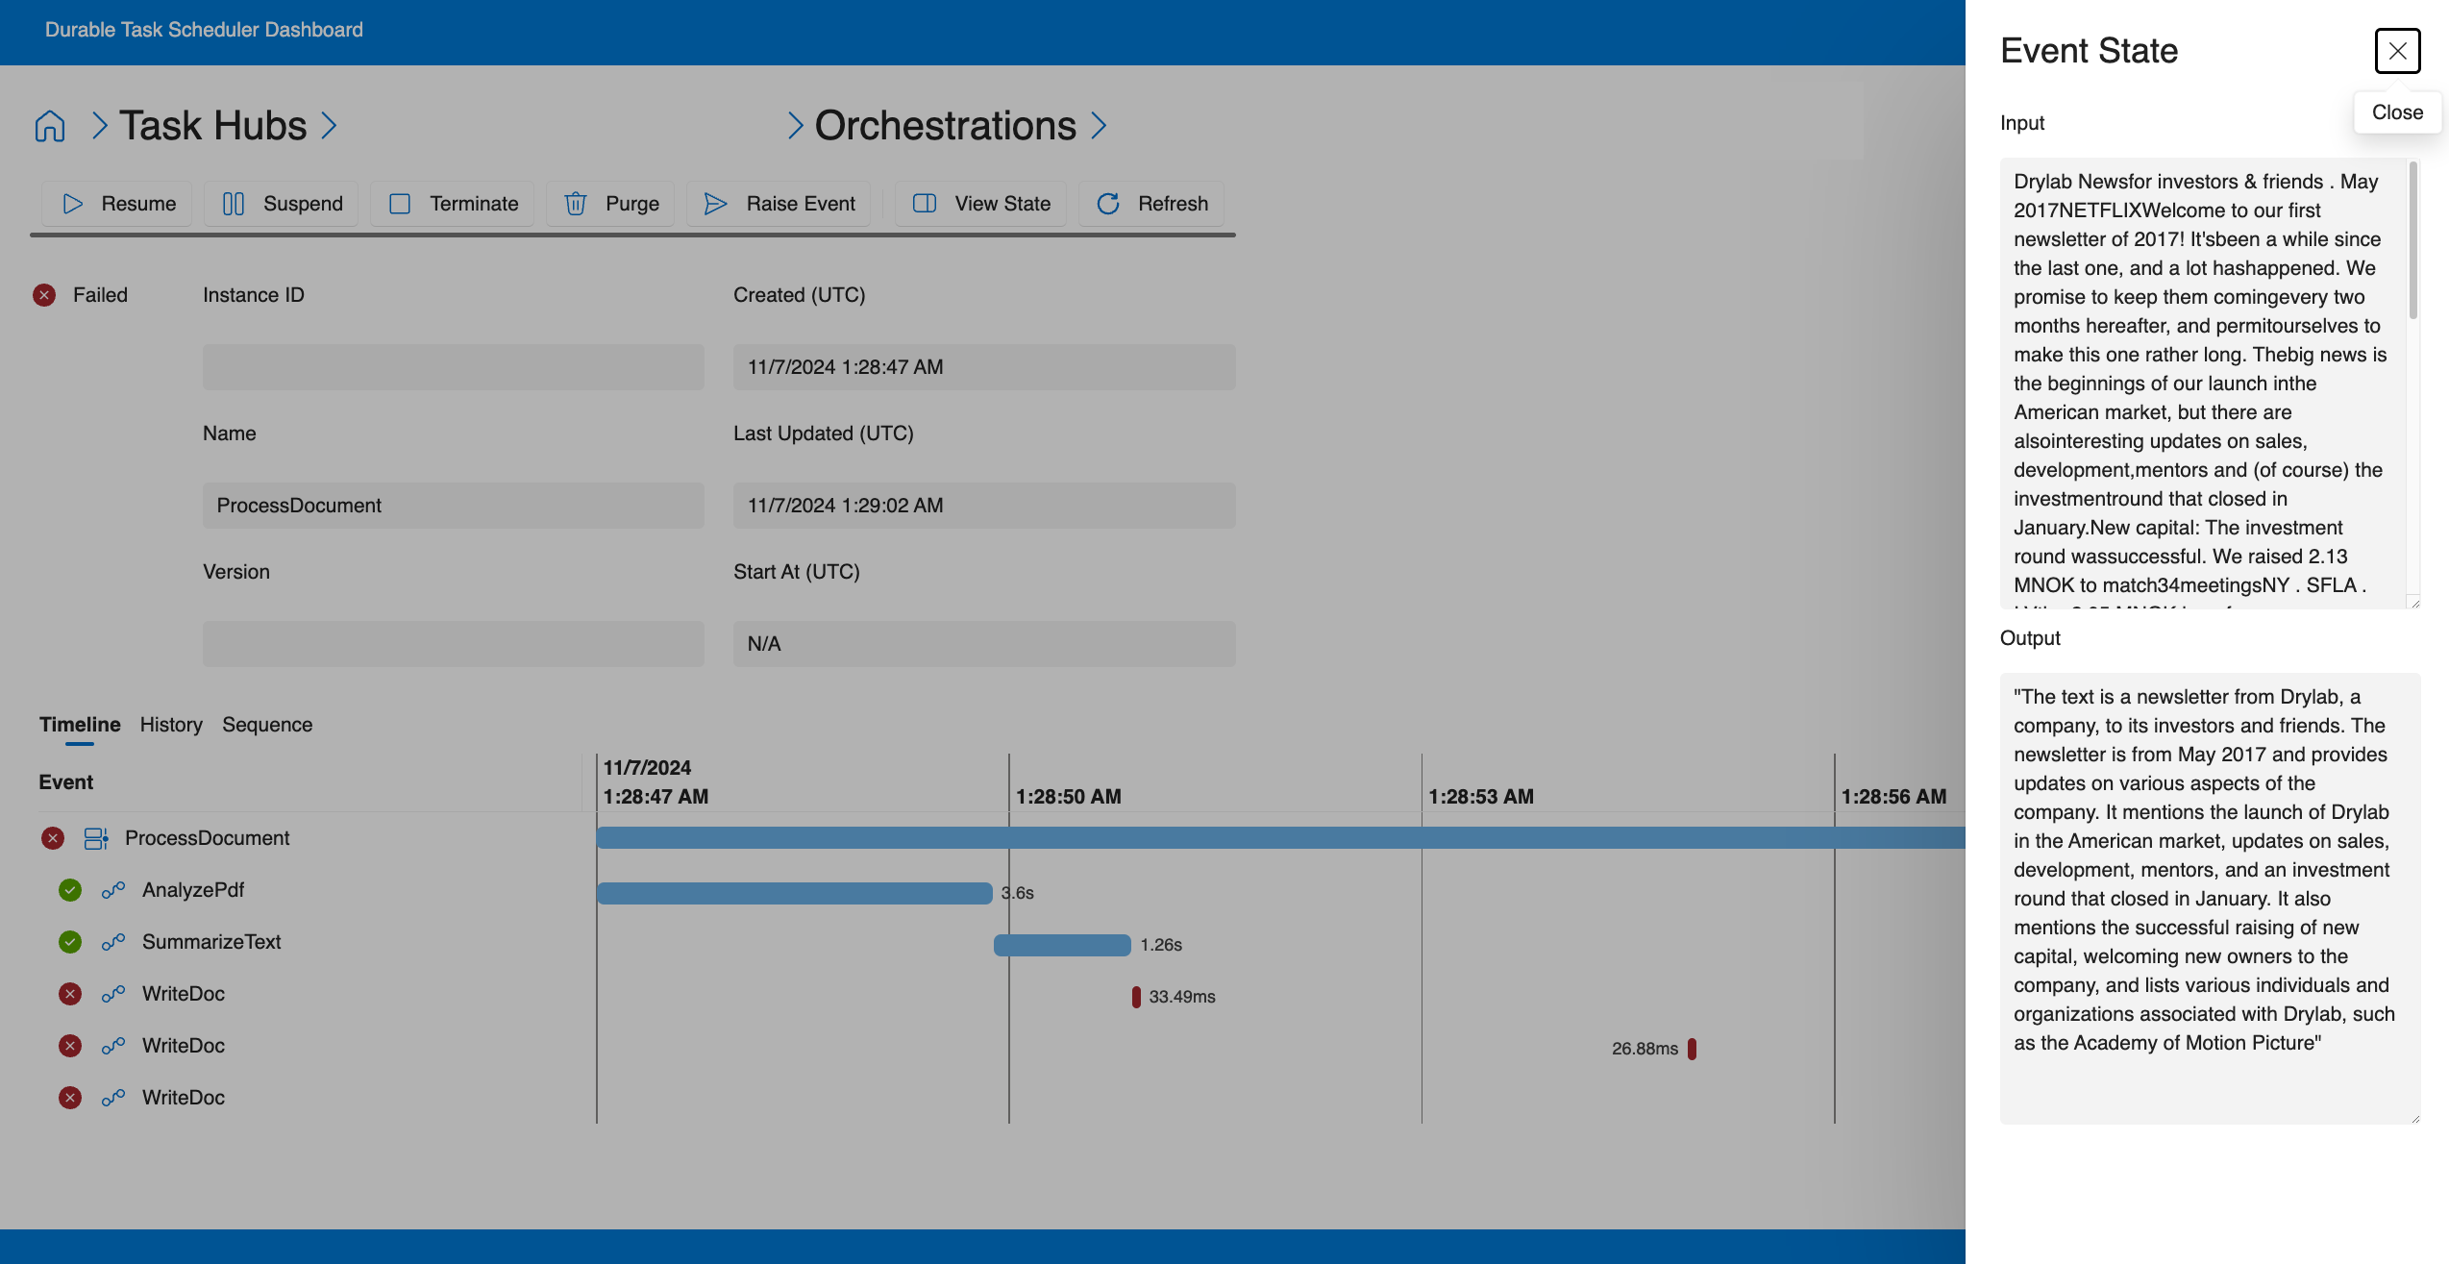Click the Purge trash icon
The image size is (2449, 1264).
pyautogui.click(x=577, y=203)
